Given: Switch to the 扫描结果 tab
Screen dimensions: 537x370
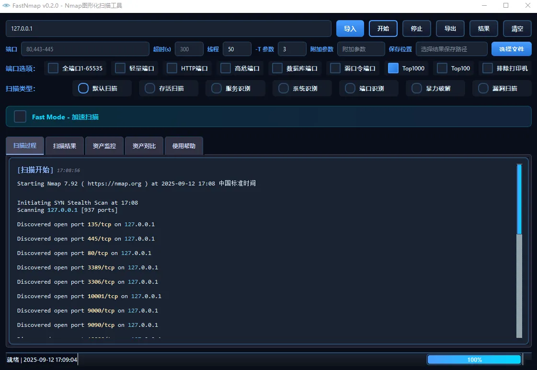Looking at the screenshot, I should (x=65, y=146).
